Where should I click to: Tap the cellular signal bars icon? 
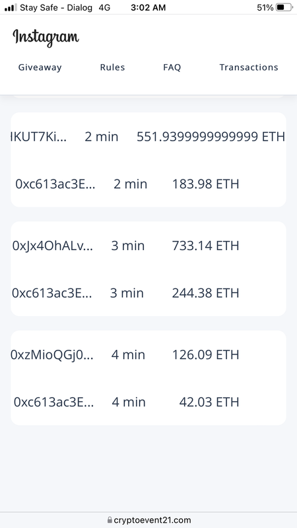11,7
